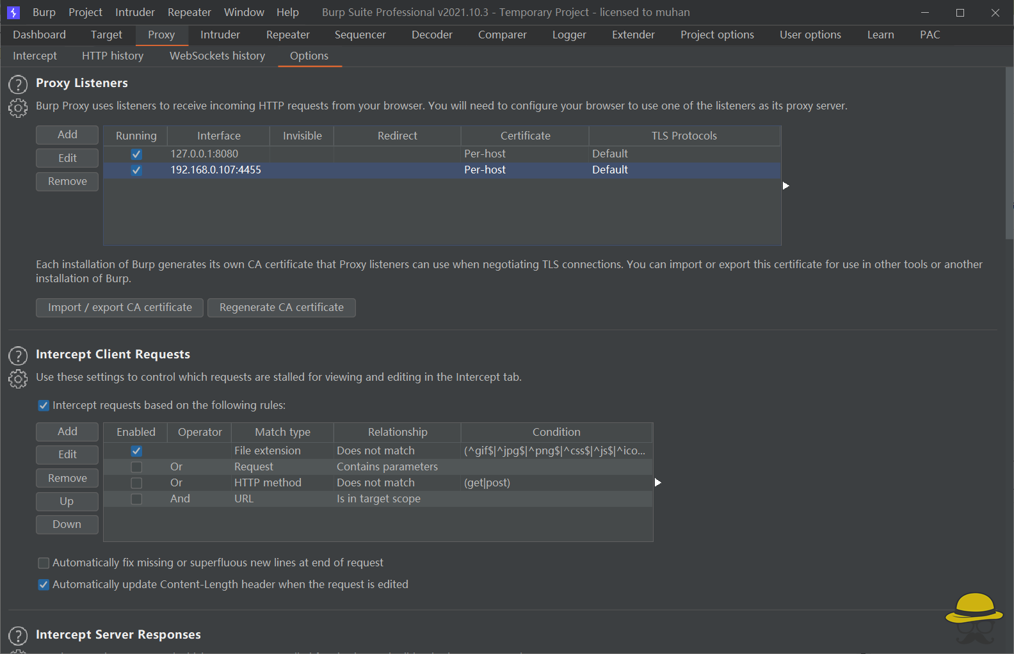Expand arrow beside Proxy Listeners table
The image size is (1014, 654).
coord(786,186)
